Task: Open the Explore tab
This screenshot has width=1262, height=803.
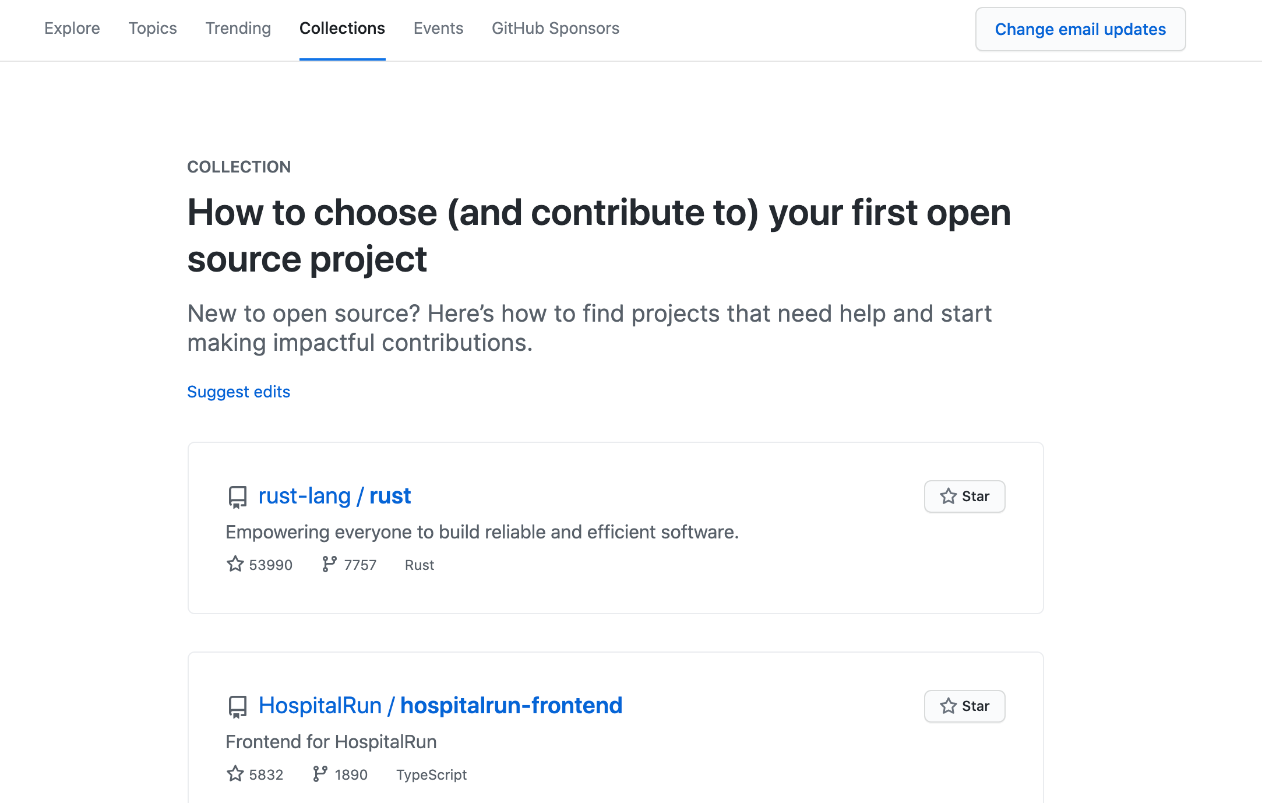Action: click(72, 28)
